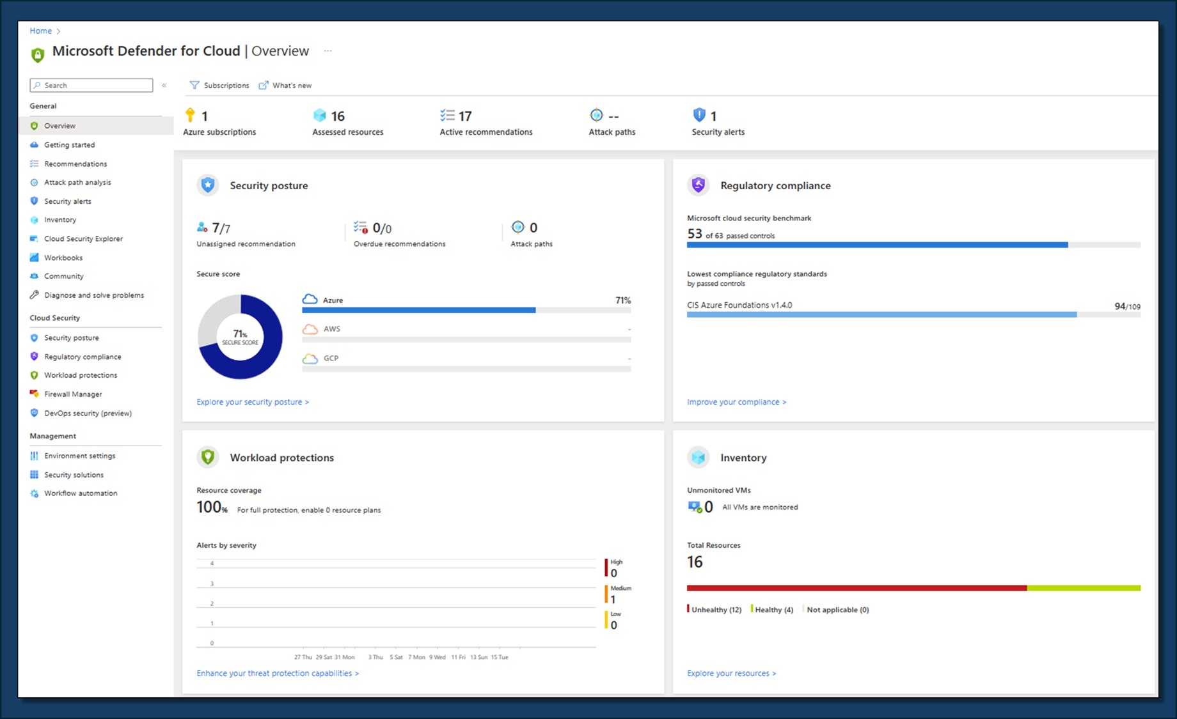Viewport: 1177px width, 719px height.
Task: Click the DevOps security (preview) icon
Action: click(x=35, y=413)
